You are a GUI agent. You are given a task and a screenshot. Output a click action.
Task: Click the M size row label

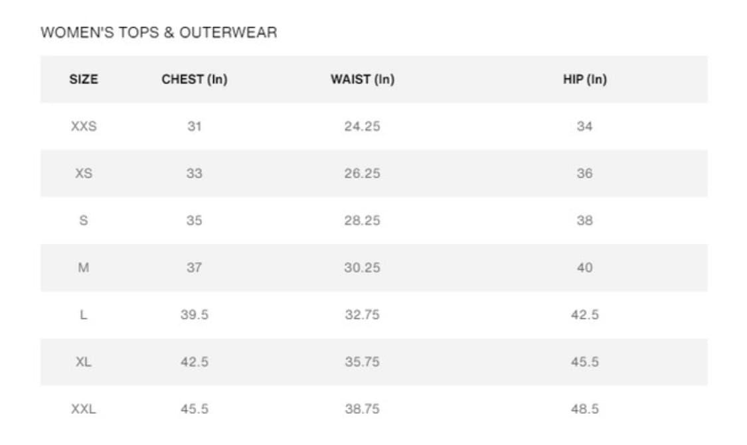pyautogui.click(x=84, y=268)
